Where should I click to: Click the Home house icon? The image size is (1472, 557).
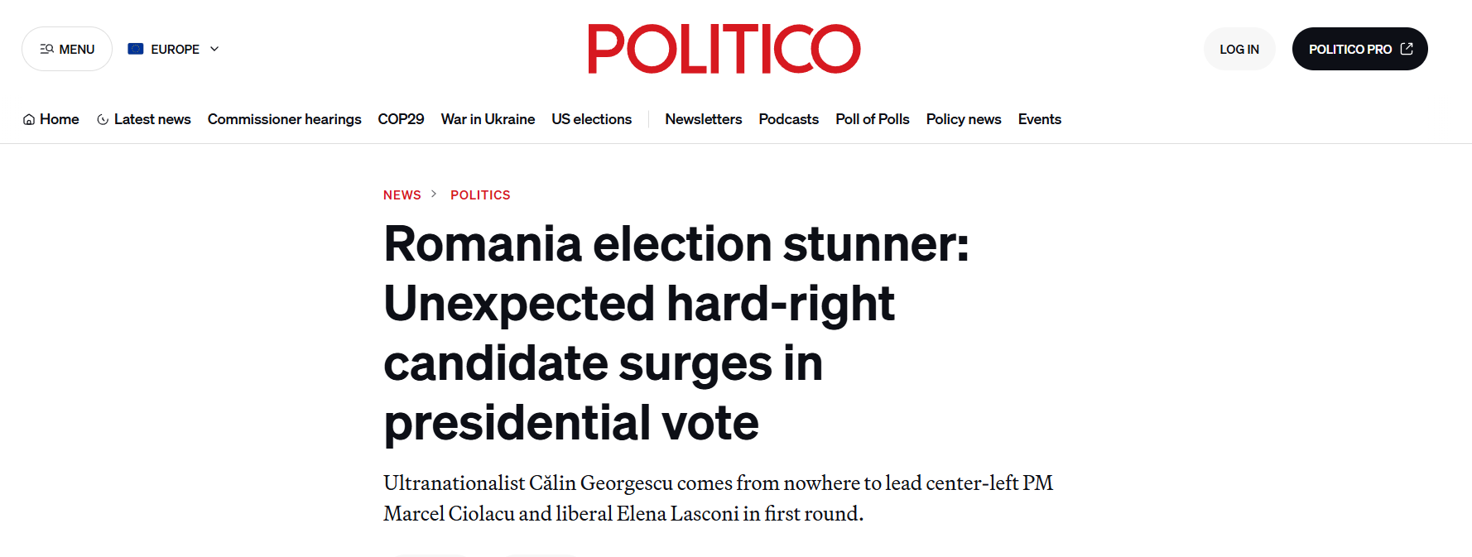(29, 120)
